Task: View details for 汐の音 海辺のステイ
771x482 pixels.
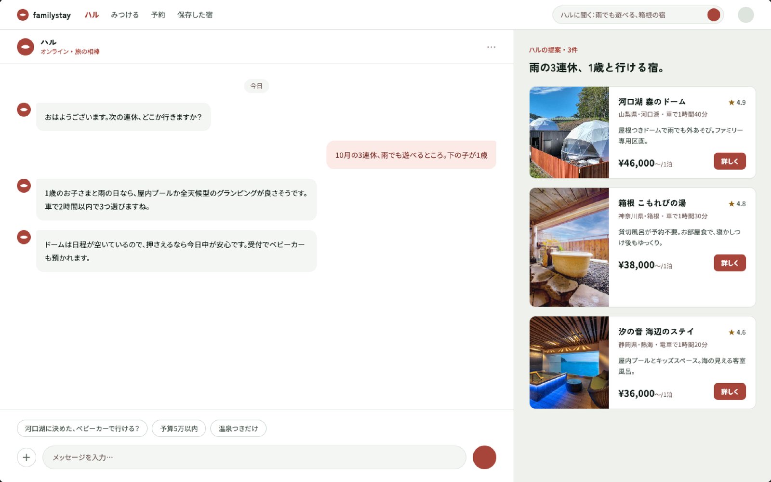Action: pos(730,392)
